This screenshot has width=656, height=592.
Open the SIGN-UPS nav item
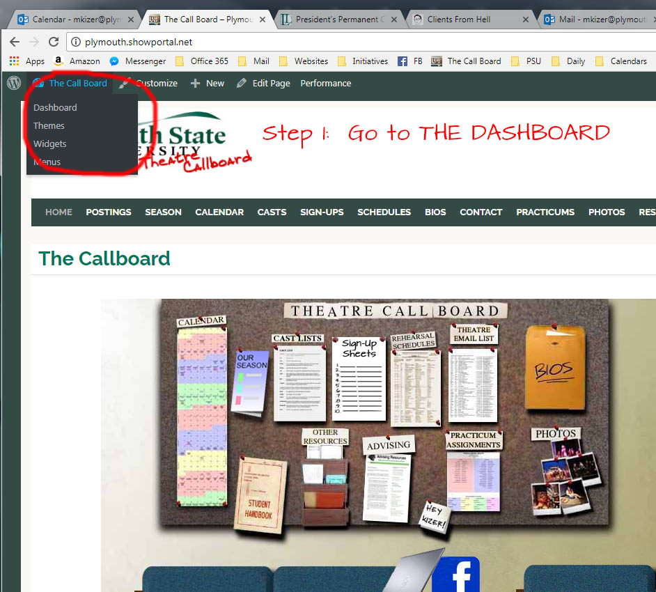(x=322, y=212)
